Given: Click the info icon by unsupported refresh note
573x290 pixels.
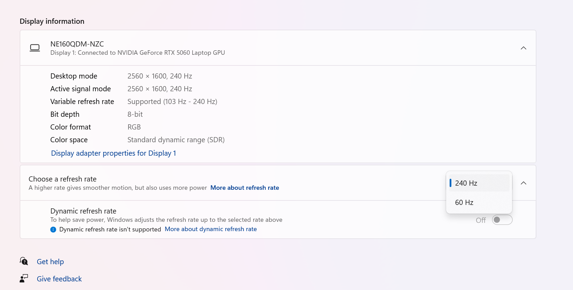Looking at the screenshot, I should 53,230.
